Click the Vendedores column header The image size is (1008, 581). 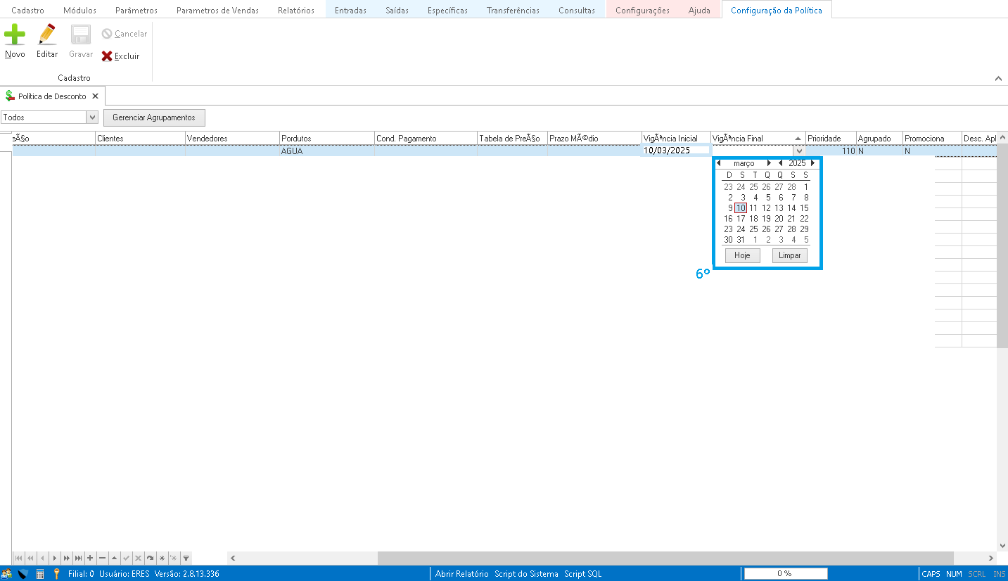pos(232,139)
